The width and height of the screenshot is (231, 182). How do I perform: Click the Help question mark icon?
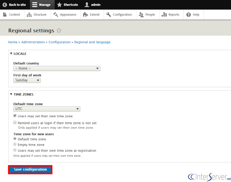189,15
